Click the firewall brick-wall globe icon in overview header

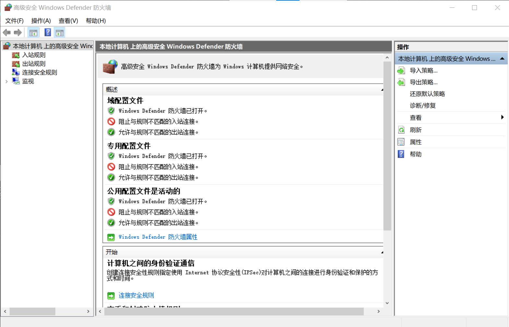click(110, 67)
